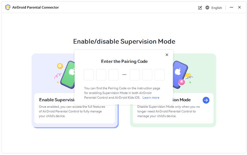The width and height of the screenshot is (247, 155).
Task: Click the Enter the Pairing Code heading
Action: 124,61
